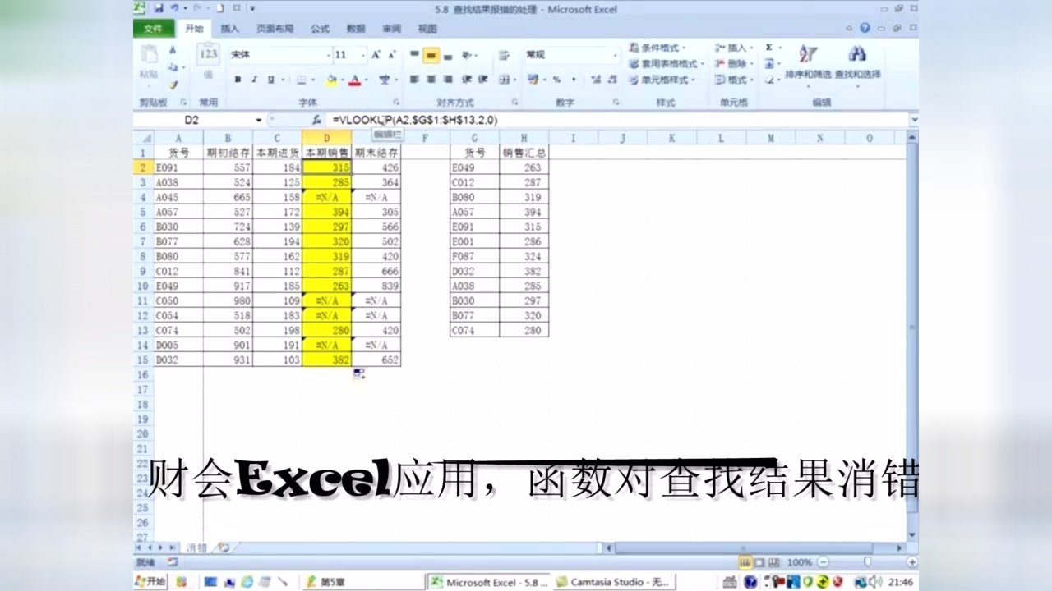1052x591 pixels.
Task: Open fill color dropdown arrow
Action: [343, 80]
